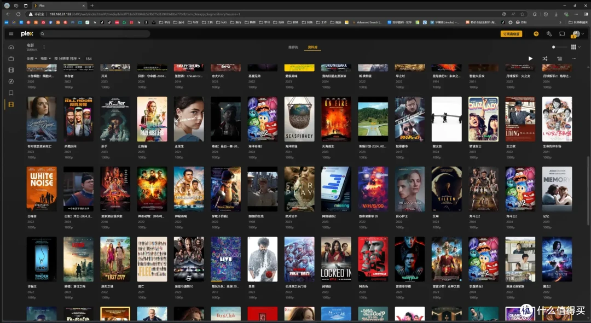The image size is (591, 323).
Task: Open Plex settings wrench icon
Action: 549,34
